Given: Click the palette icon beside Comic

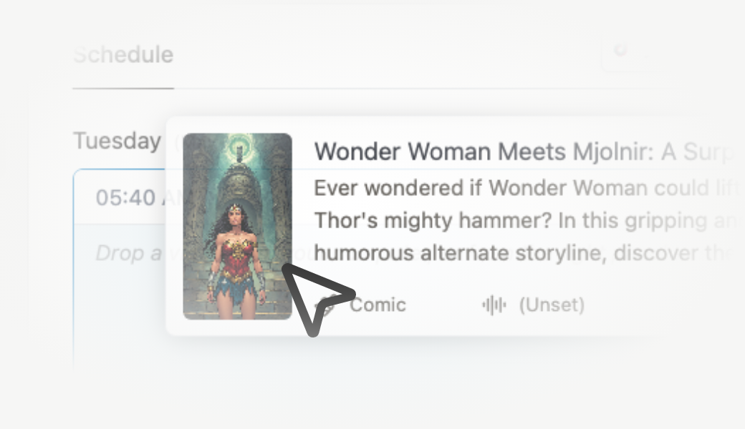Looking at the screenshot, I should click(x=329, y=305).
